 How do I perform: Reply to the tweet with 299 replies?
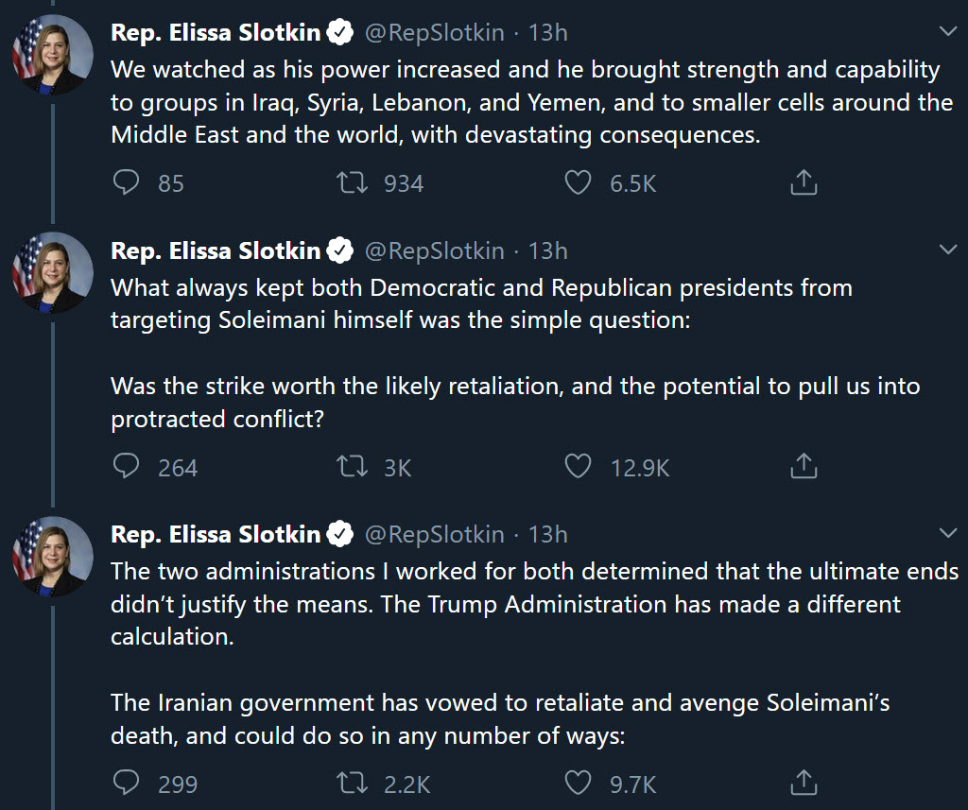coord(126,783)
